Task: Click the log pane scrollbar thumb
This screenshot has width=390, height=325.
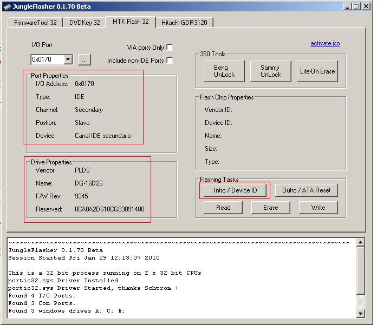Action: pos(360,270)
